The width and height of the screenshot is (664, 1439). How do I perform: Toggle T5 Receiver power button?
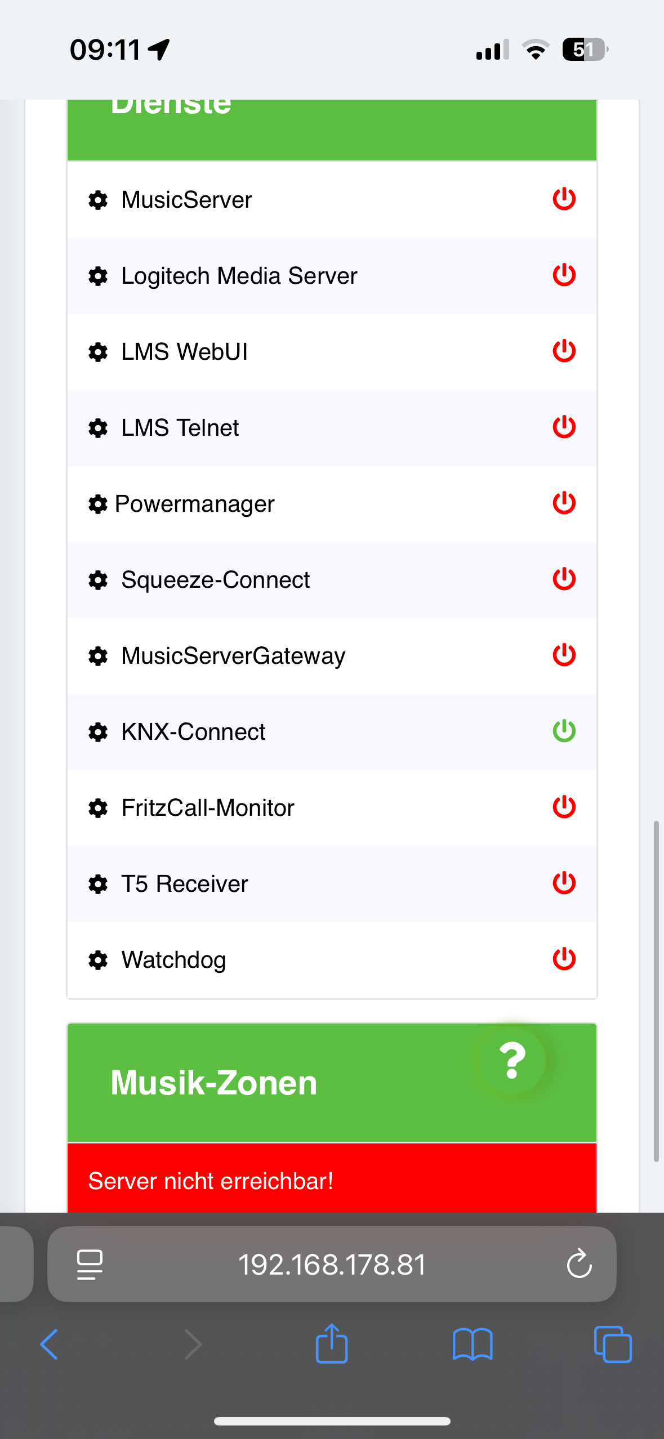pos(564,883)
